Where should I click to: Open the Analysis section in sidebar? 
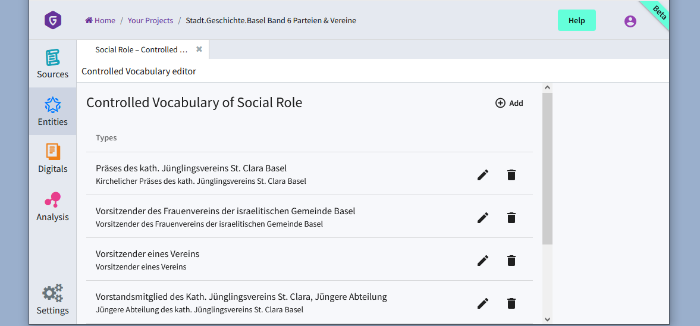point(53,206)
